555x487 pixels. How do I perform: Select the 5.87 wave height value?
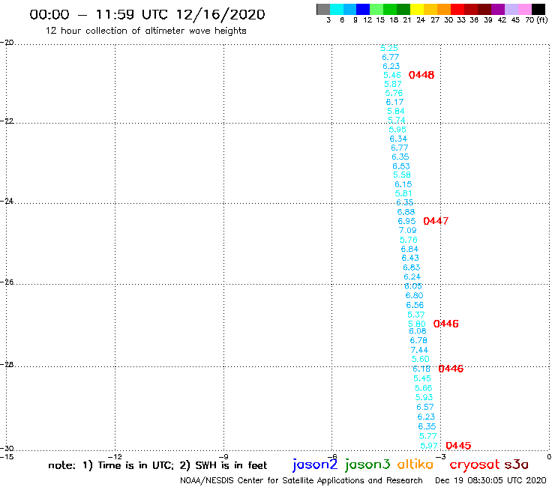click(393, 84)
